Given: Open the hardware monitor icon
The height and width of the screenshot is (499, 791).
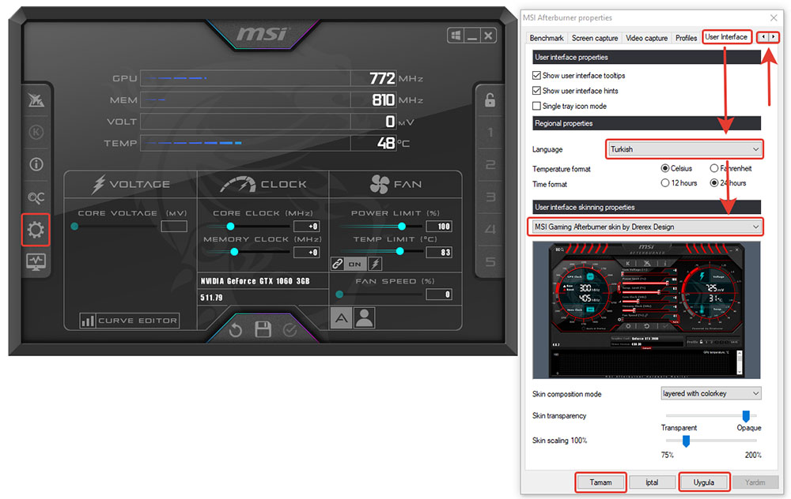Looking at the screenshot, I should 36,261.
